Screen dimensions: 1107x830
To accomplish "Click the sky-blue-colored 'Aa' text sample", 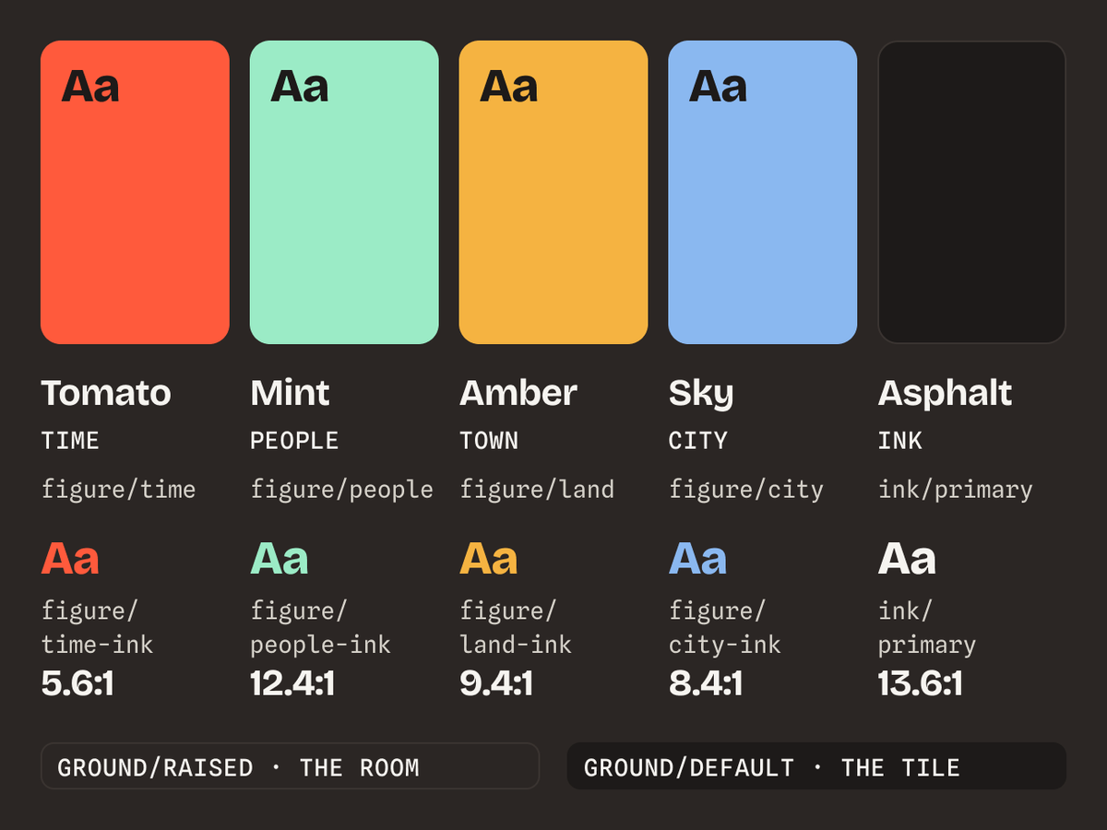I will tap(698, 559).
